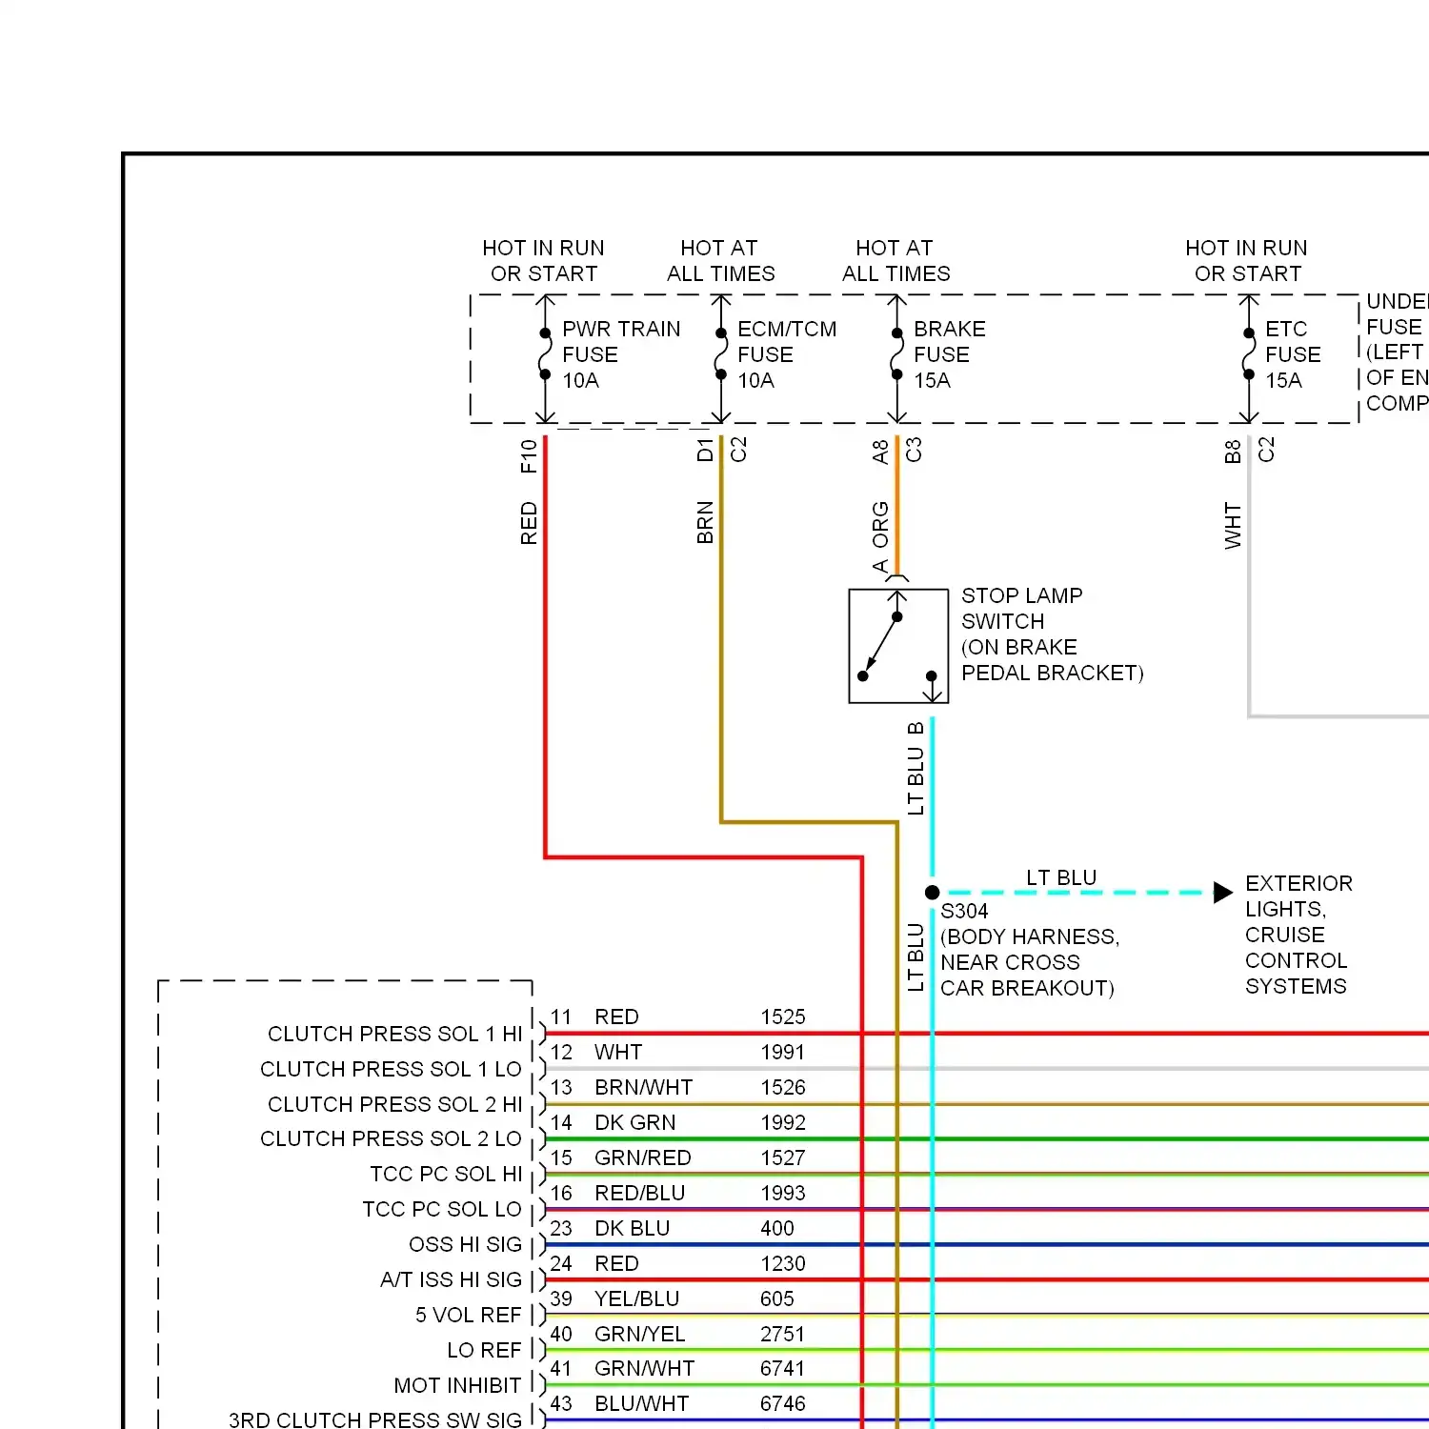Select the MOT INHIBIT label
This screenshot has width=1429, height=1429.
pyautogui.click(x=457, y=1385)
